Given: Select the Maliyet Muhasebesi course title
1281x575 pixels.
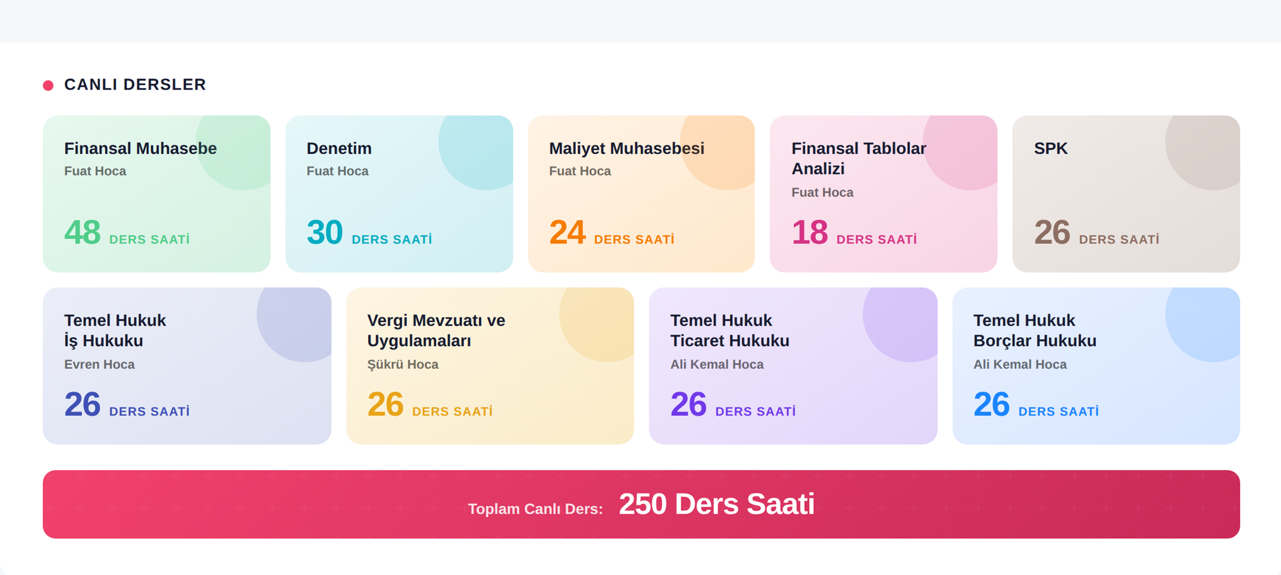Looking at the screenshot, I should tap(627, 148).
